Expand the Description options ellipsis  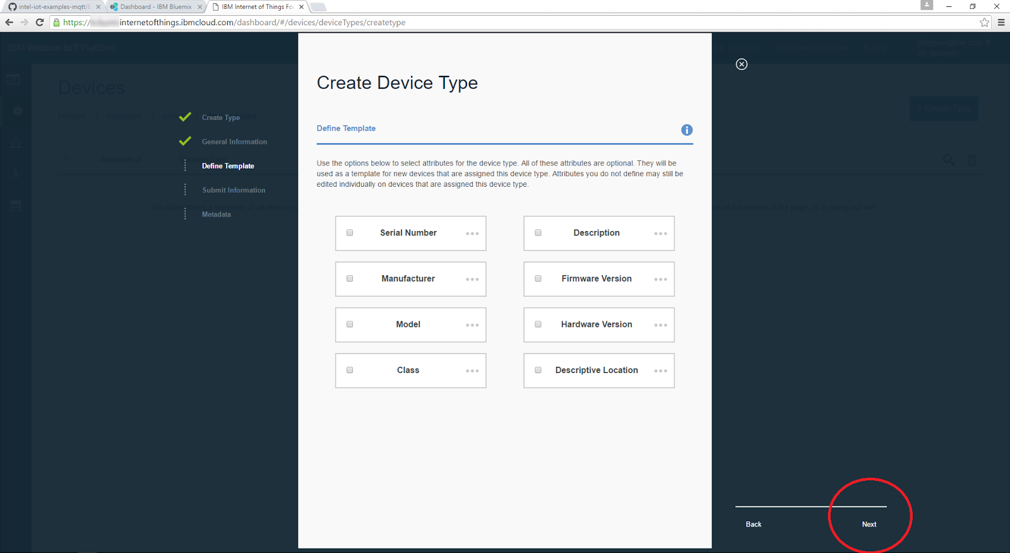click(x=660, y=234)
